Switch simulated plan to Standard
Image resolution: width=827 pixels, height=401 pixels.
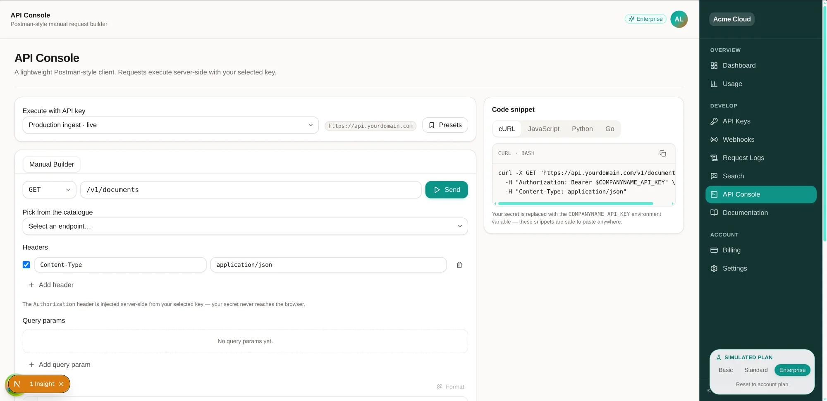click(756, 370)
